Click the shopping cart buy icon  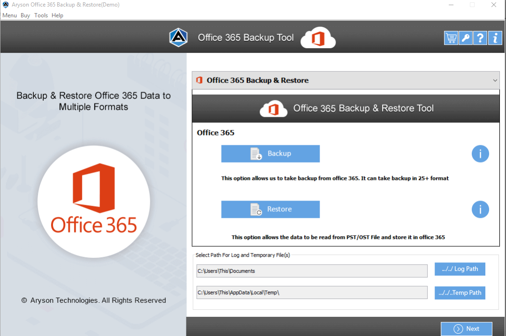coord(451,38)
